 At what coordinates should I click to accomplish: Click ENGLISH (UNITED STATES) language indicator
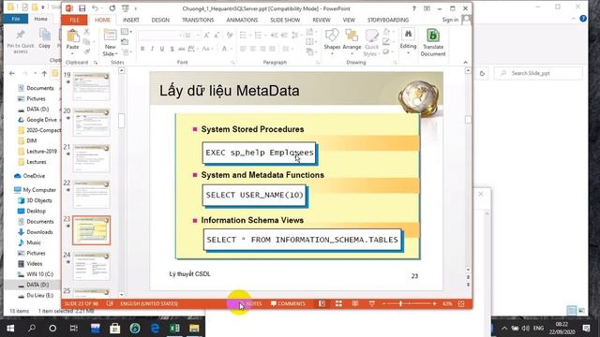(x=149, y=303)
